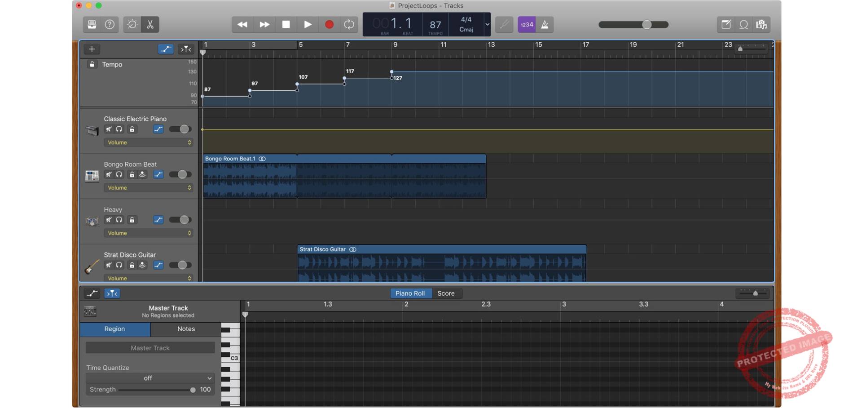Open the Media Browser icon
The image size is (853, 408).
[761, 25]
